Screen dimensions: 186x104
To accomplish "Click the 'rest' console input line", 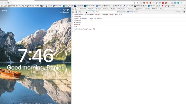I will (76, 27).
